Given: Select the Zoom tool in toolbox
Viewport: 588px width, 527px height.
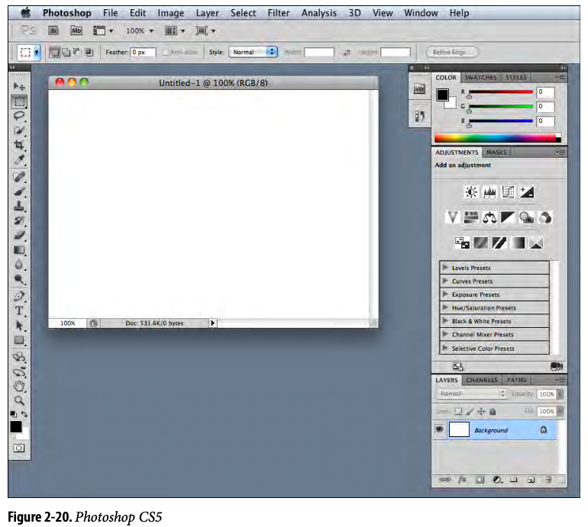Looking at the screenshot, I should coord(19,400).
